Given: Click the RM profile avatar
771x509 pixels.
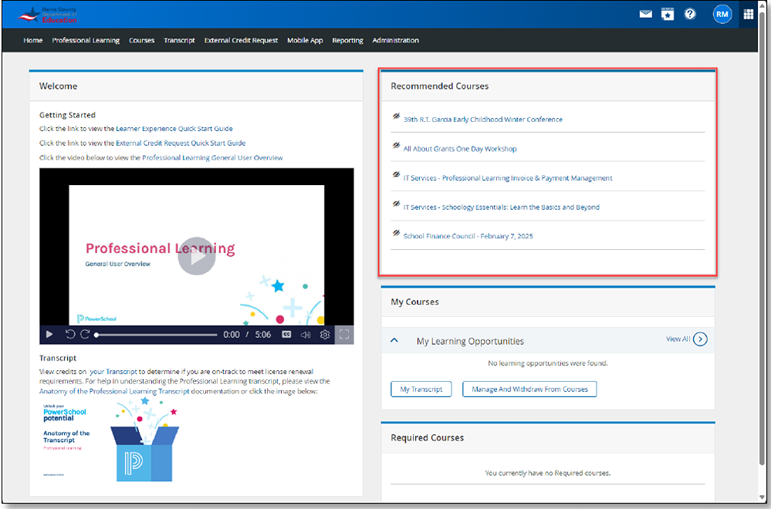Looking at the screenshot, I should (722, 14).
